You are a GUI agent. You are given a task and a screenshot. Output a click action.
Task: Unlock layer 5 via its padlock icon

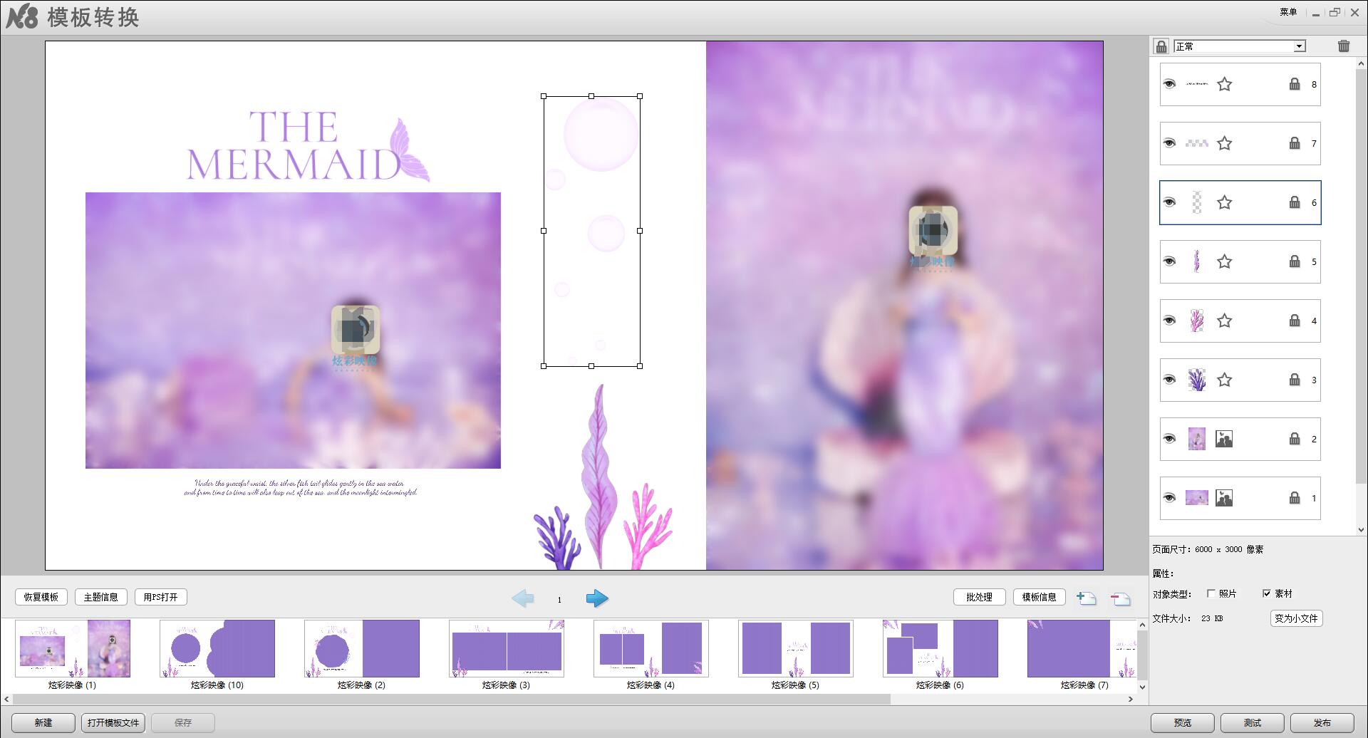pyautogui.click(x=1294, y=262)
